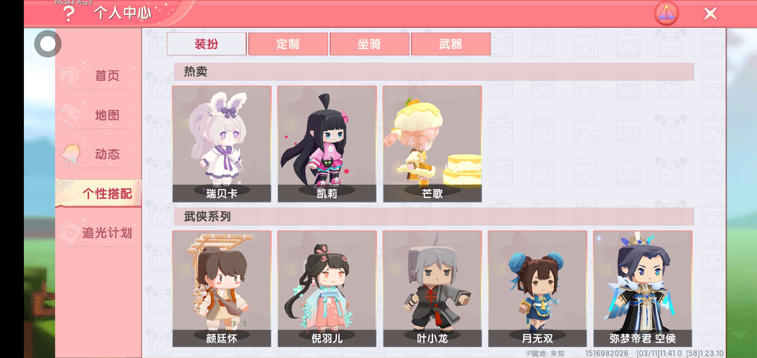Choose the 叶小龙 character skin

pyautogui.click(x=432, y=289)
